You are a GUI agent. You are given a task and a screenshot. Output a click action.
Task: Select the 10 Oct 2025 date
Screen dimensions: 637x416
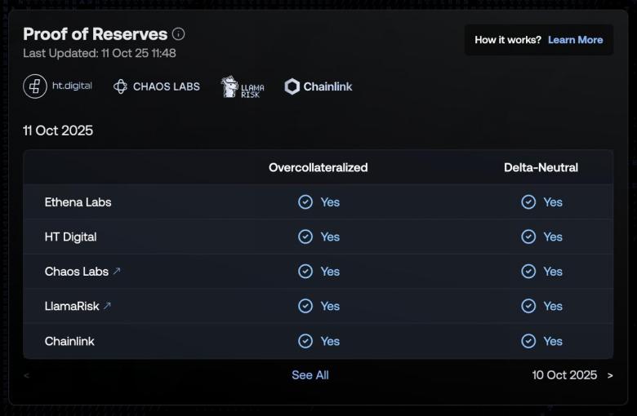[x=564, y=375]
